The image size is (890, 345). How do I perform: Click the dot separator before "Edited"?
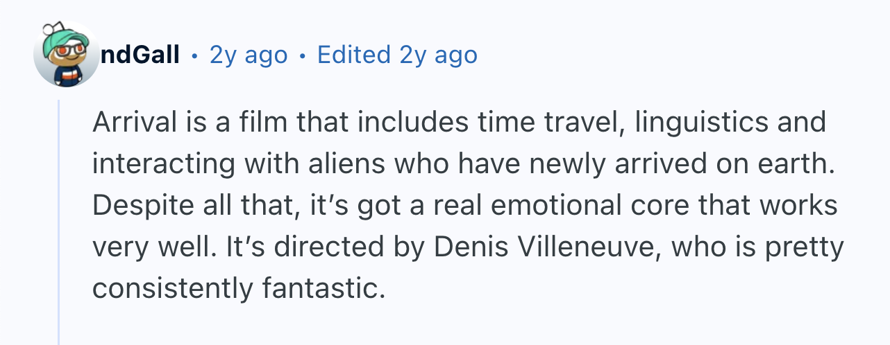(x=302, y=55)
